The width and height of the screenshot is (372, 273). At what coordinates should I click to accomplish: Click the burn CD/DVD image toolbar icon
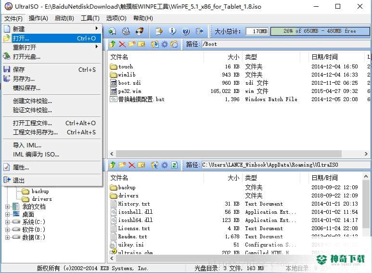(140, 31)
